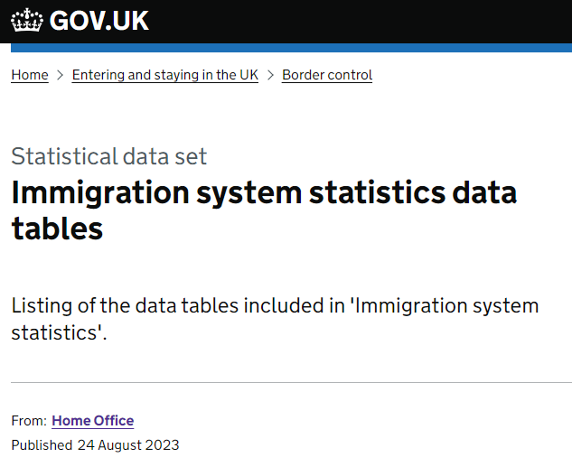572x467 pixels.
Task: Open the Home Office organisation link
Action: point(93,421)
